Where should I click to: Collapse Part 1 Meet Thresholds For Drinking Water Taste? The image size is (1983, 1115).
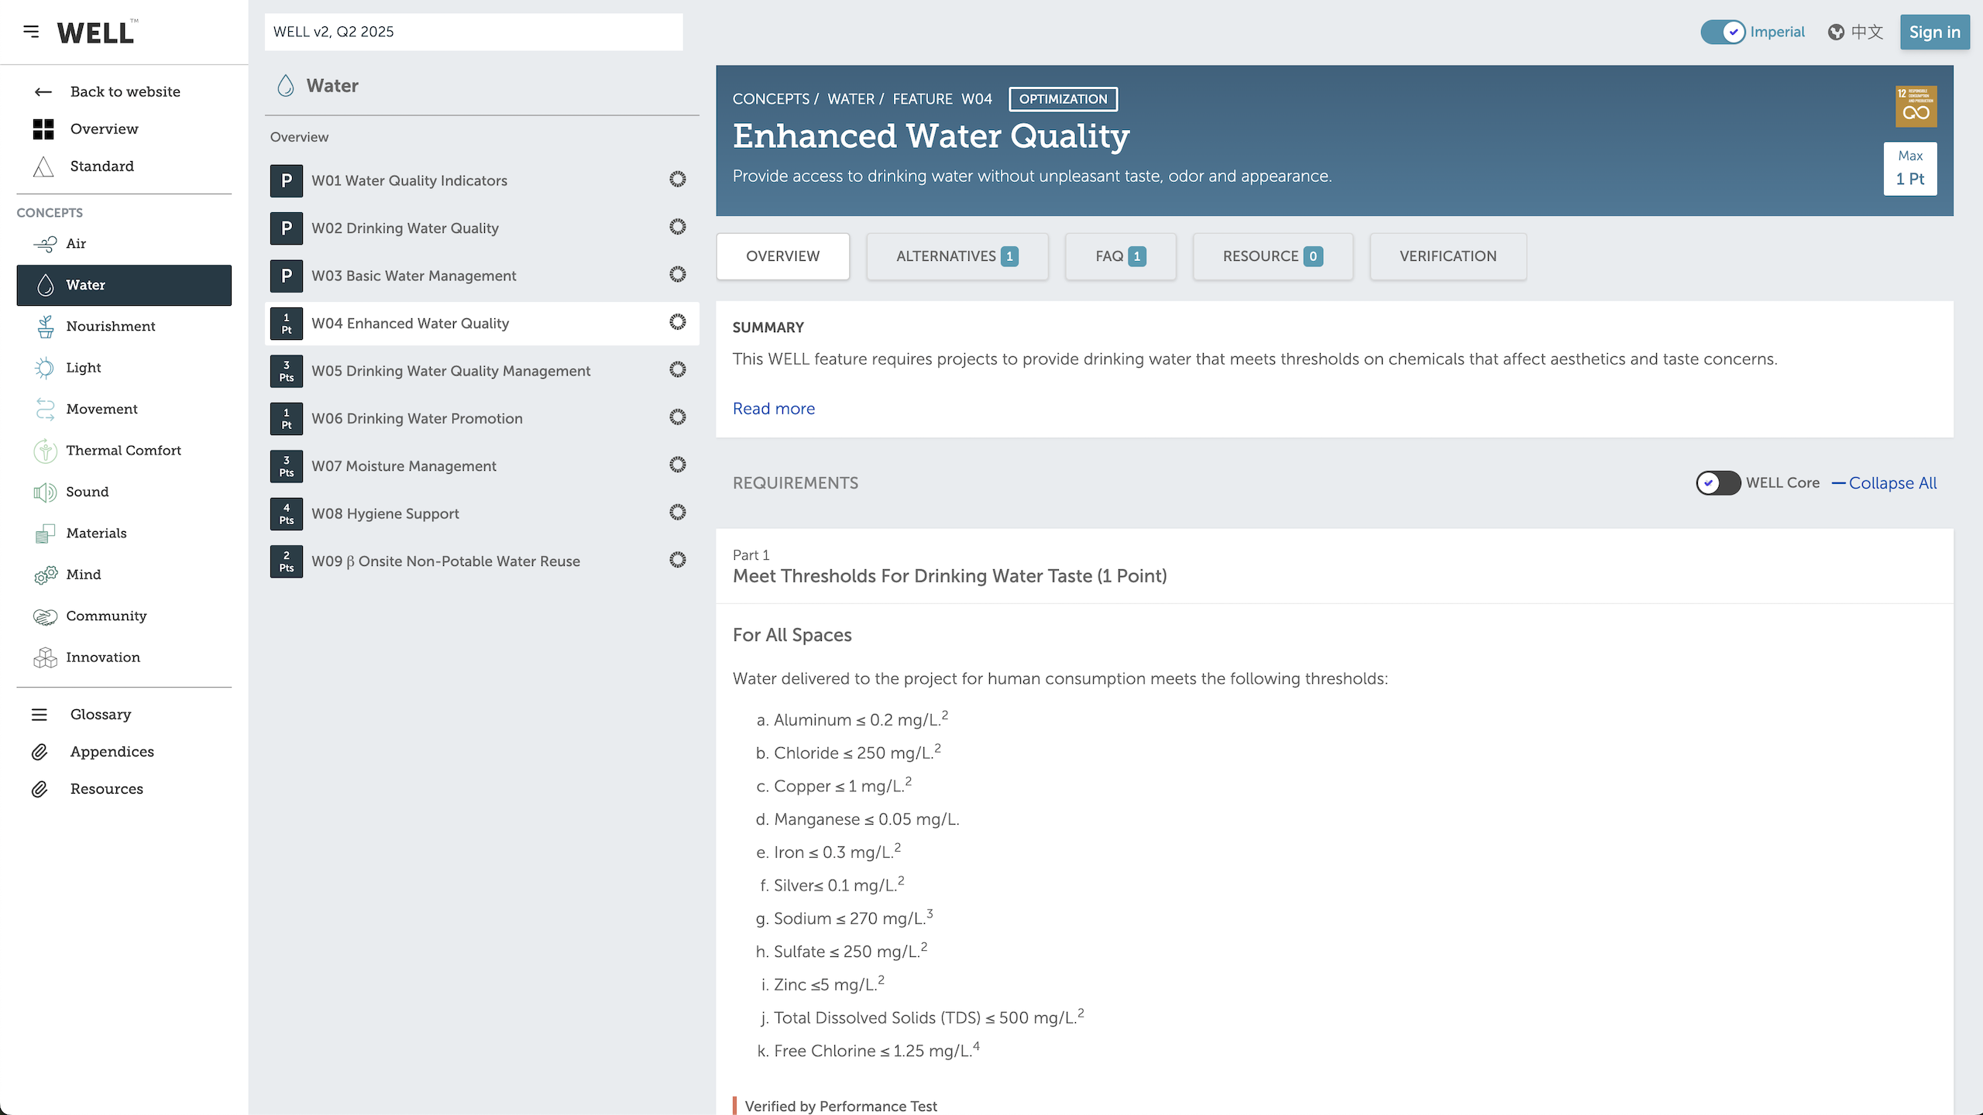click(1334, 566)
